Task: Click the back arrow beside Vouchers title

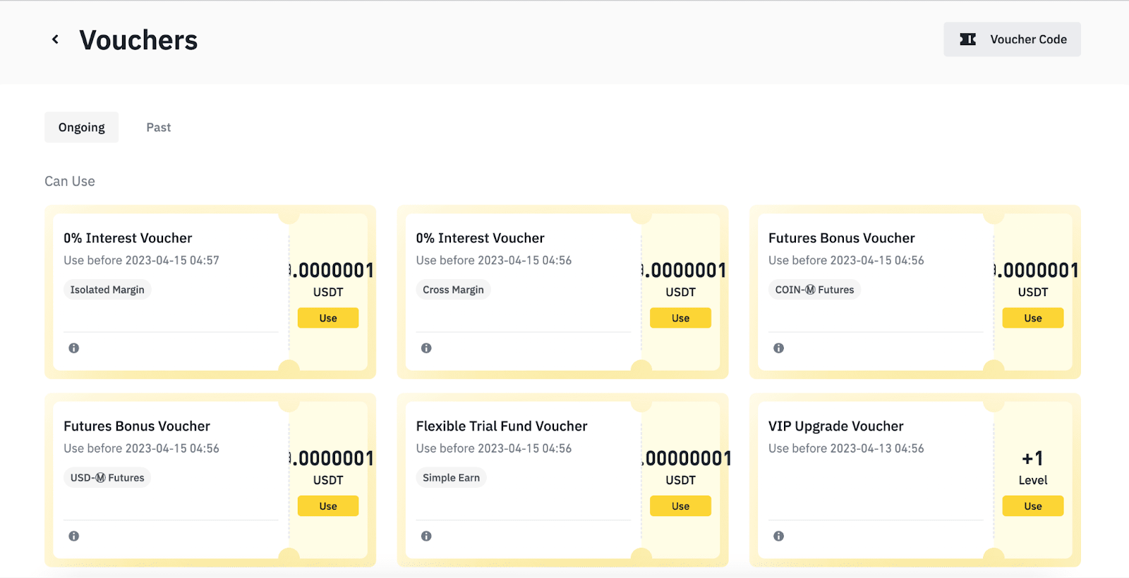Action: tap(55, 39)
